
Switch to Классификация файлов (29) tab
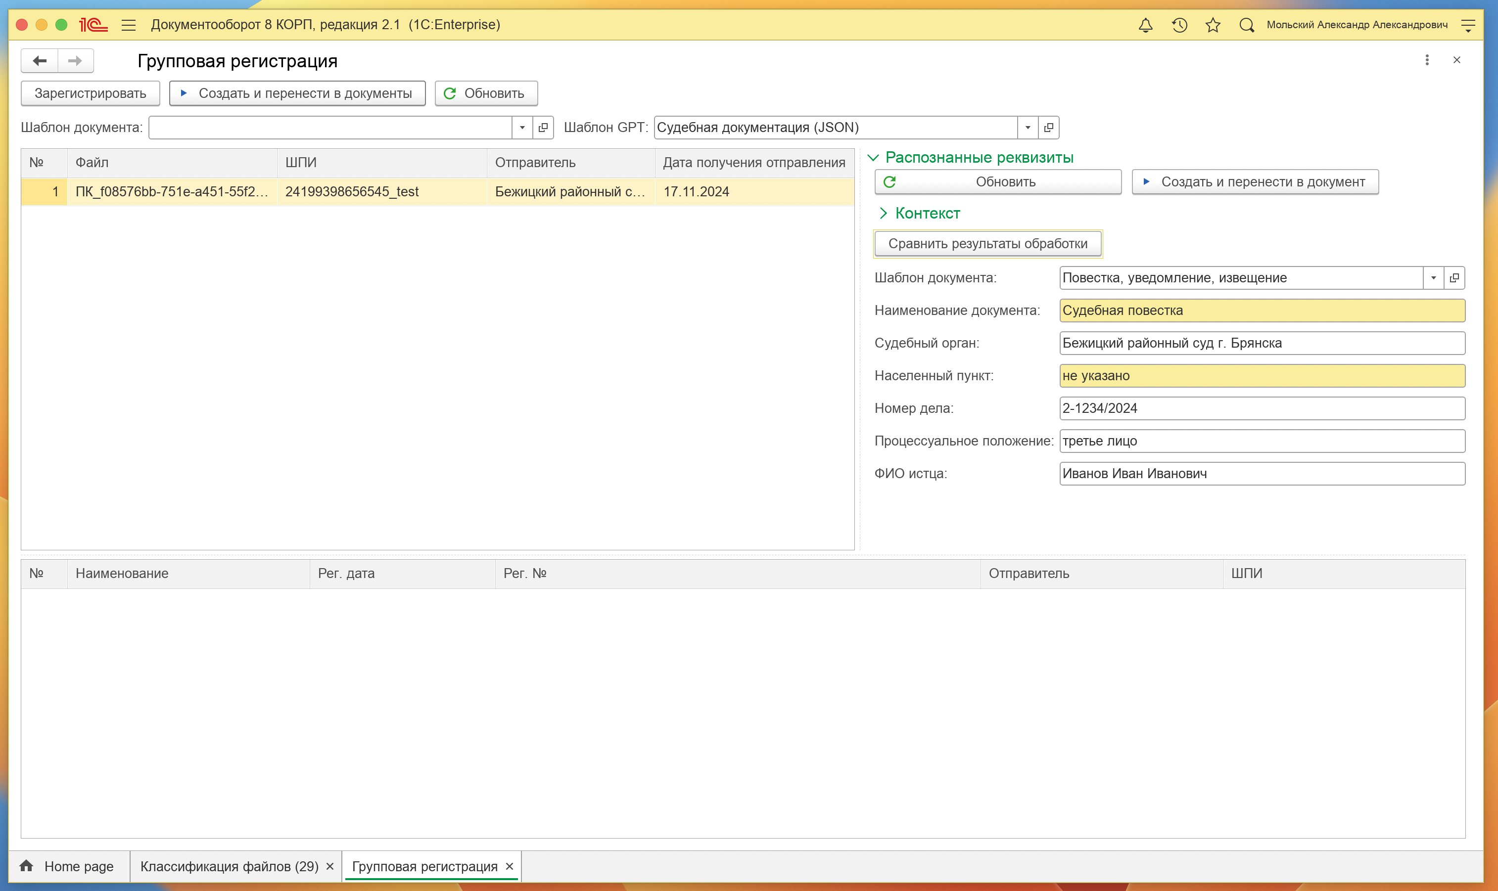tap(229, 866)
